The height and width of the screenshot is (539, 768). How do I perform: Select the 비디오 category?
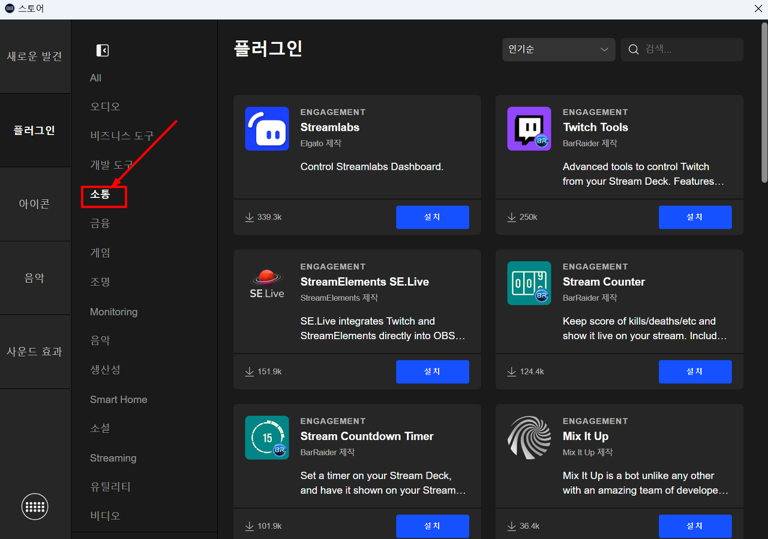106,516
